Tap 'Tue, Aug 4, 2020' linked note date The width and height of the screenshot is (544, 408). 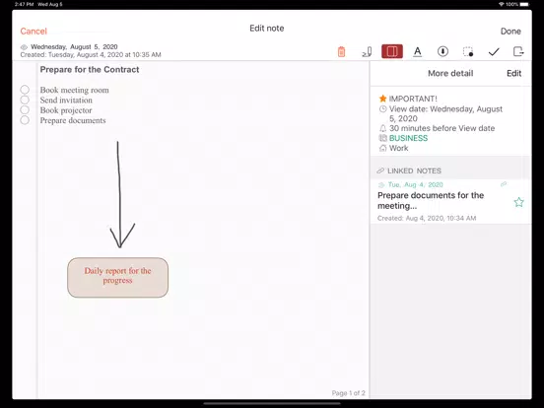pyautogui.click(x=415, y=184)
